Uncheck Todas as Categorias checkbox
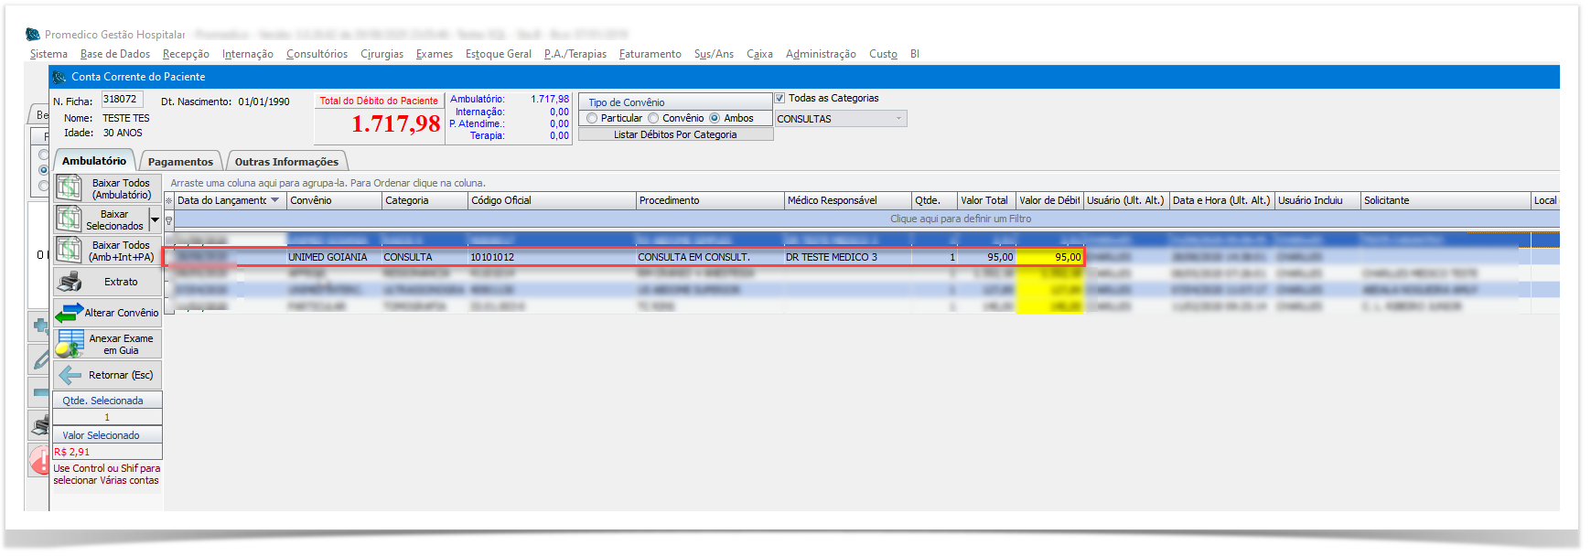This screenshot has width=1591, height=556. pos(780,98)
